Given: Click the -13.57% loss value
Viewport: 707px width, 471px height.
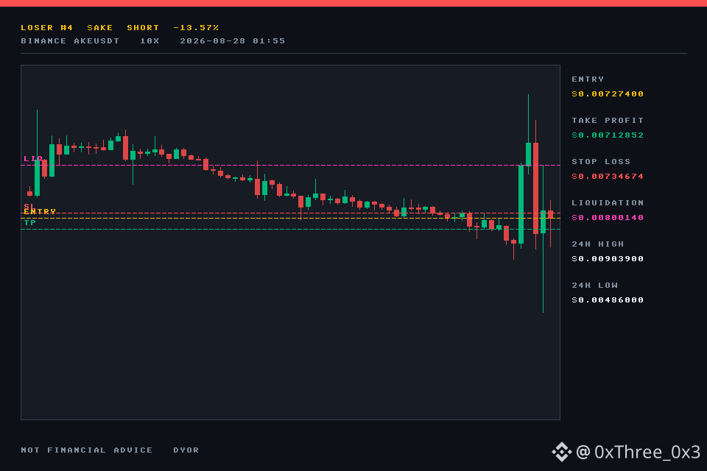Looking at the screenshot, I should [196, 28].
